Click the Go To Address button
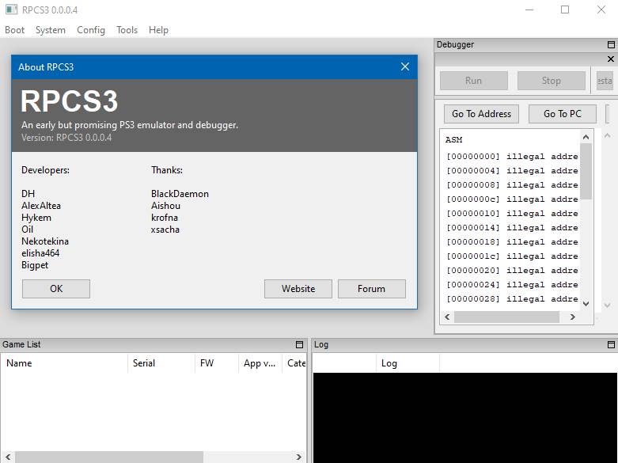The image size is (618, 463). click(481, 114)
